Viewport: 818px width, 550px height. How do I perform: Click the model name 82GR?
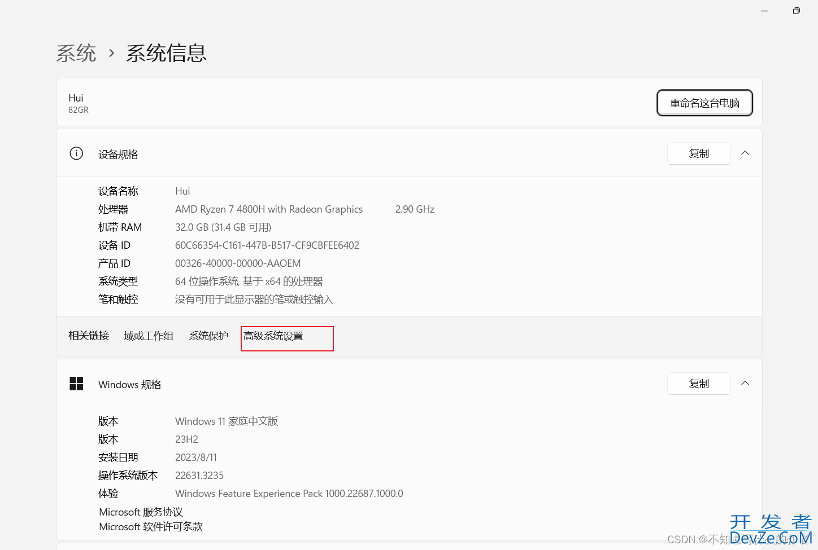pyautogui.click(x=79, y=110)
